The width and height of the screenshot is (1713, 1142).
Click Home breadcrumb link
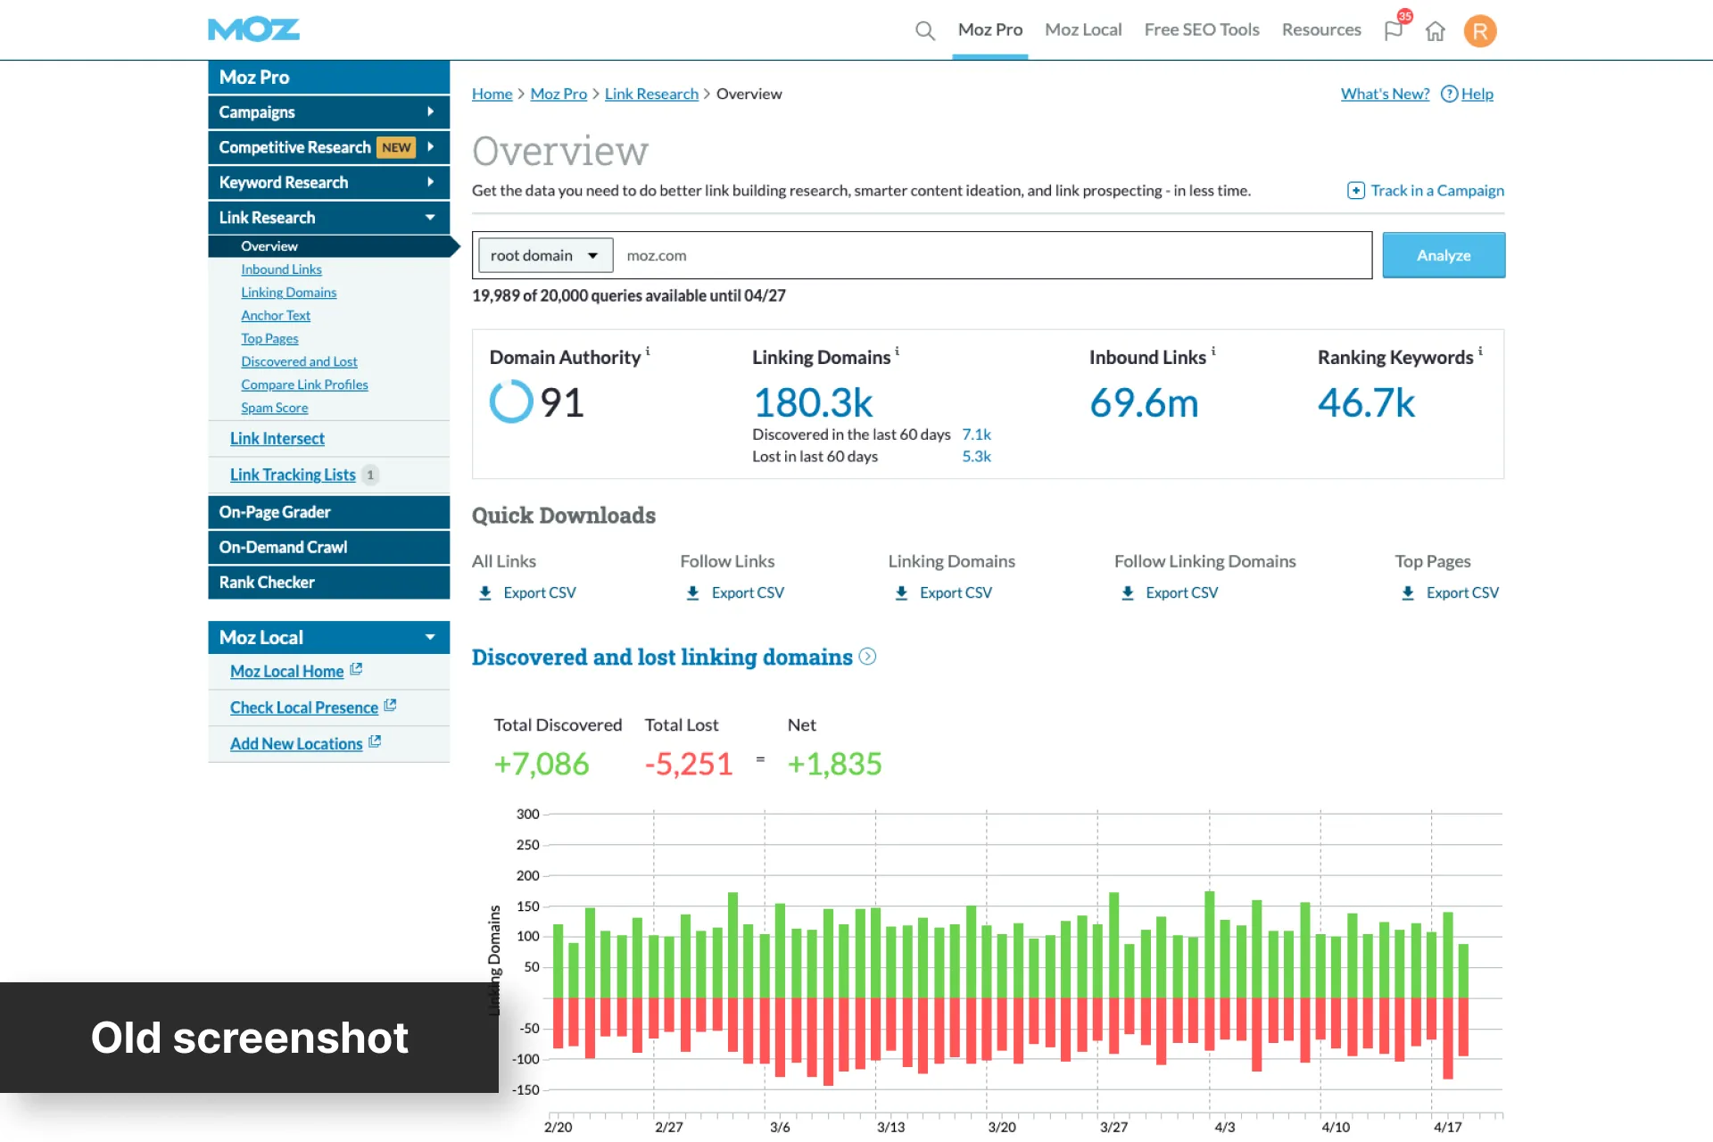[492, 94]
